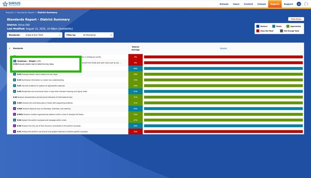
Task: Click the green details bar for 8.8Diii
Action: [x=223, y=114]
